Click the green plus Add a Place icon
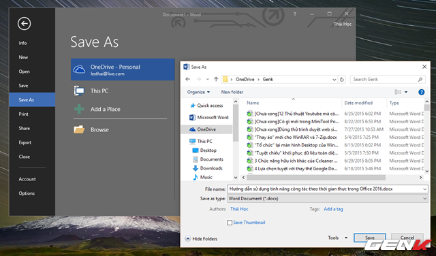Image resolution: width=436 pixels, height=256 pixels. click(79, 109)
